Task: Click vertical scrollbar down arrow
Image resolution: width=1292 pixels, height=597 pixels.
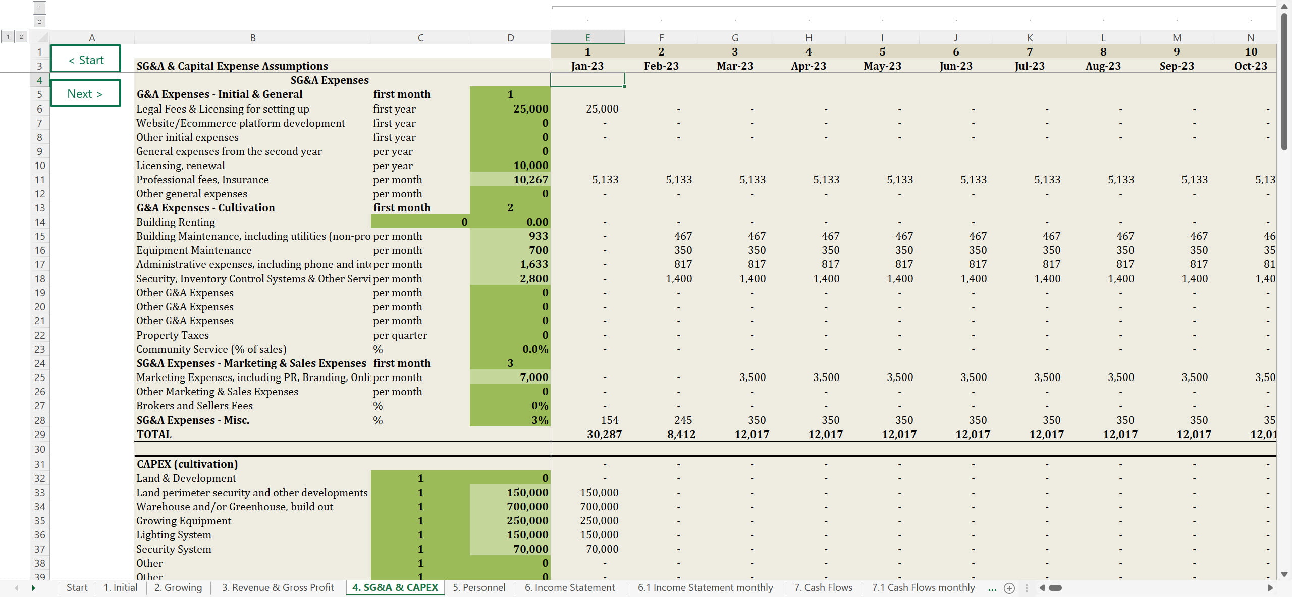Action: coord(1284,574)
